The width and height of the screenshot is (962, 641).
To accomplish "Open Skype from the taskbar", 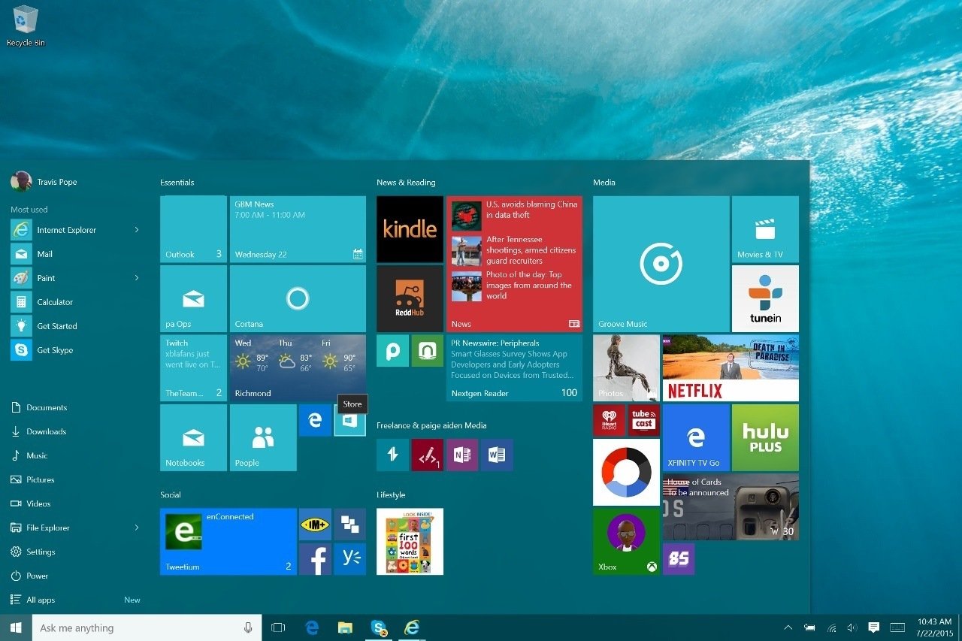I will click(379, 627).
